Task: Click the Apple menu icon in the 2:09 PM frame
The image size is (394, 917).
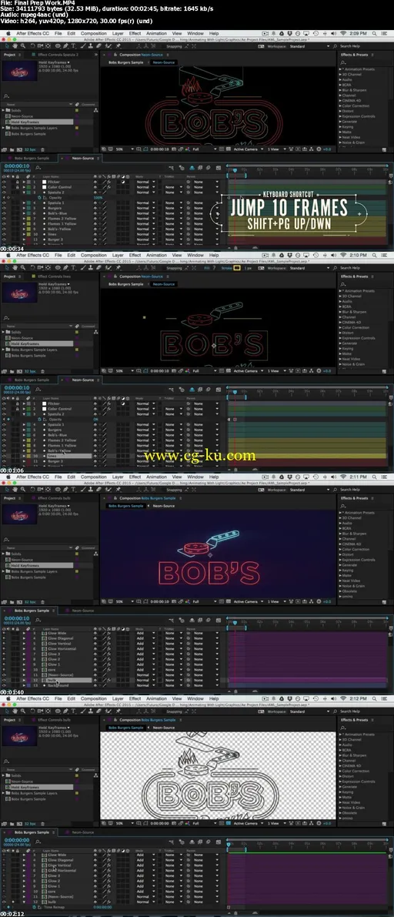Action: pos(8,34)
